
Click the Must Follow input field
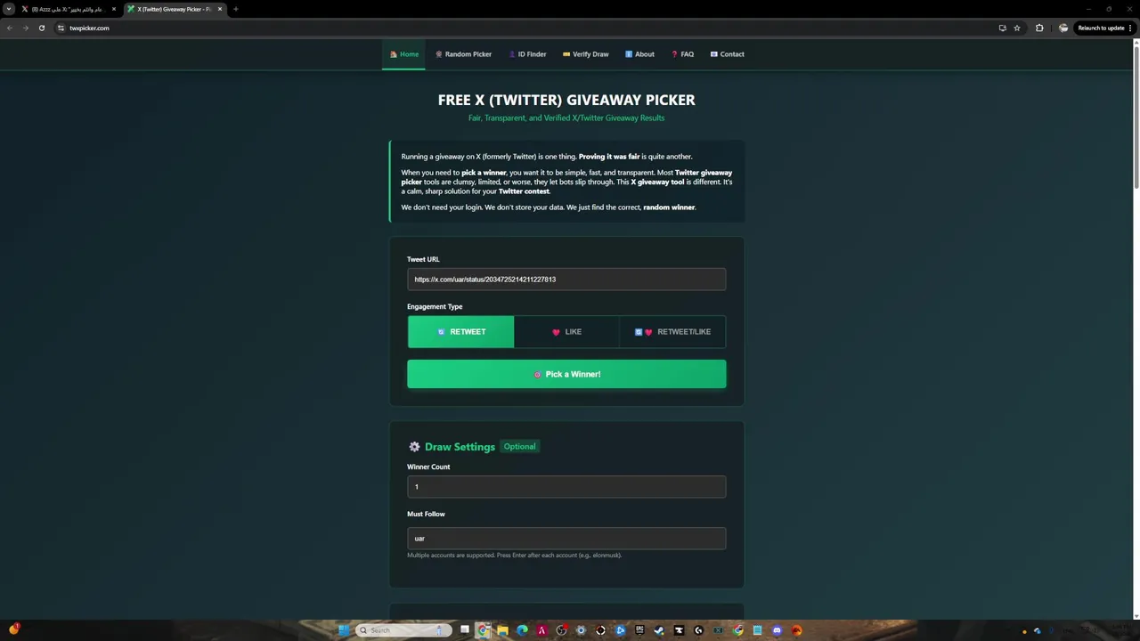coord(566,539)
